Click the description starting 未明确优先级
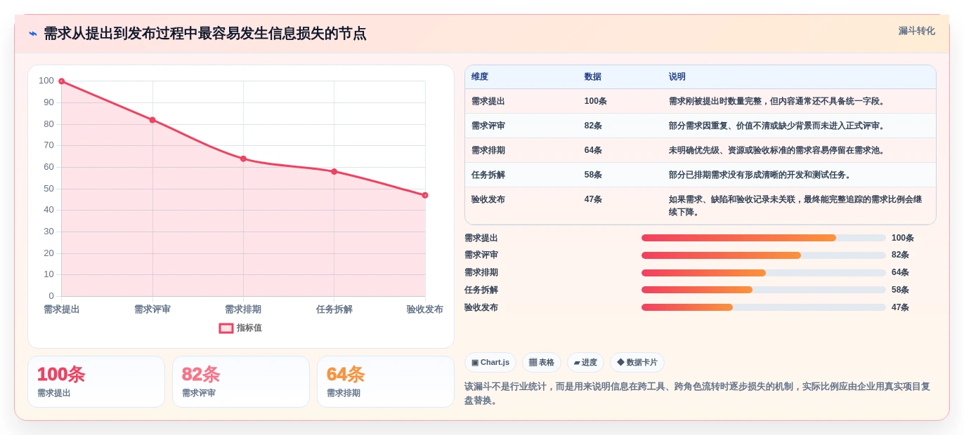This screenshot has width=964, height=435. [x=778, y=150]
